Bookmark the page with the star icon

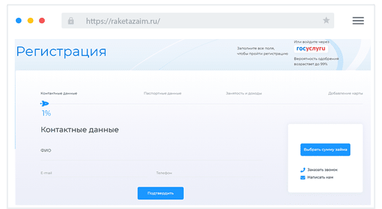tap(326, 20)
